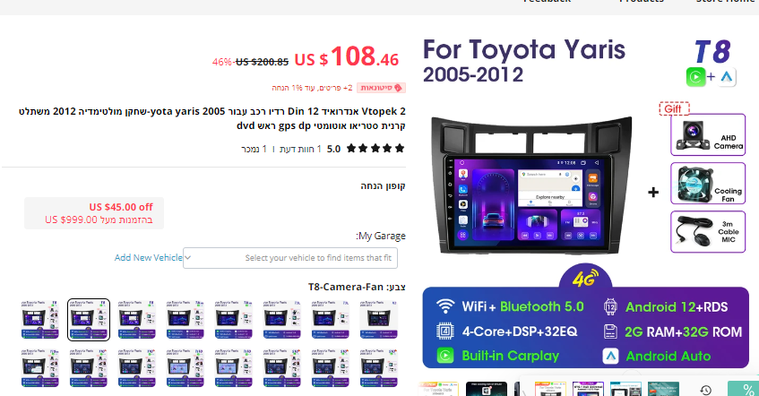This screenshot has height=396, width=759.
Task: Select the first color variant in the top row
Action: [40, 320]
